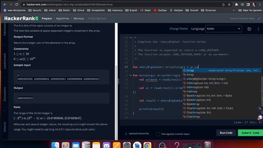Open Diğer Yer İşaretleri bookmarks folder
Screen dimensions: 263x148
point(250,10)
